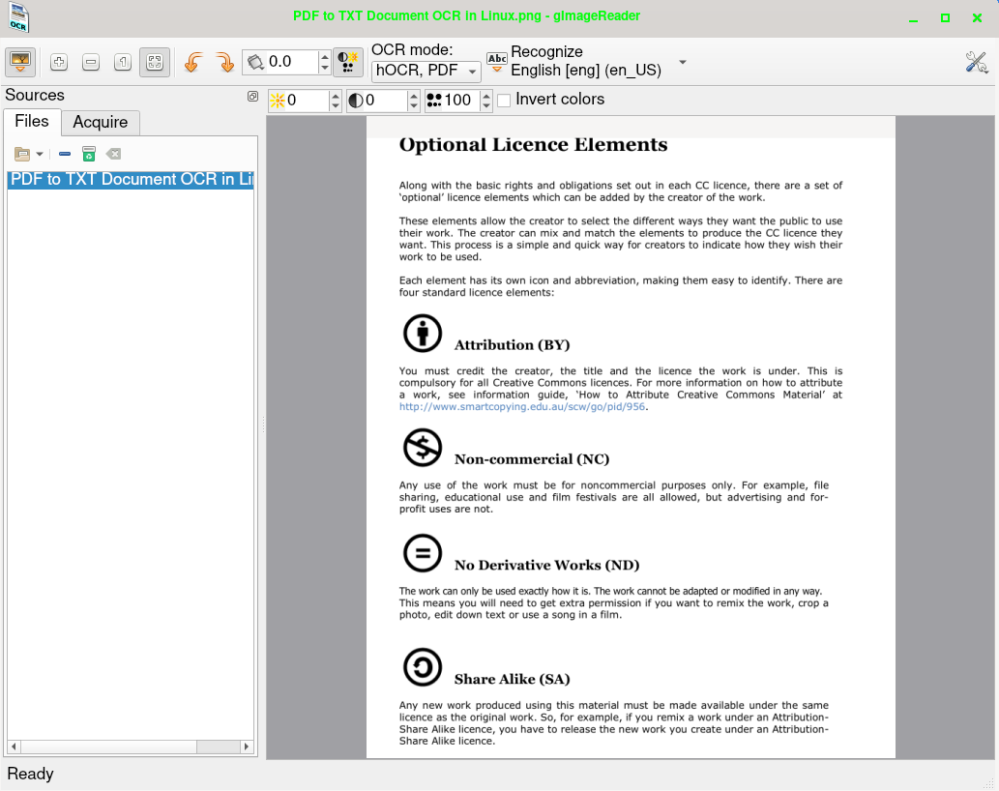Open the hOCR, PDF mode dropdown
The height and width of the screenshot is (791, 999).
[426, 71]
